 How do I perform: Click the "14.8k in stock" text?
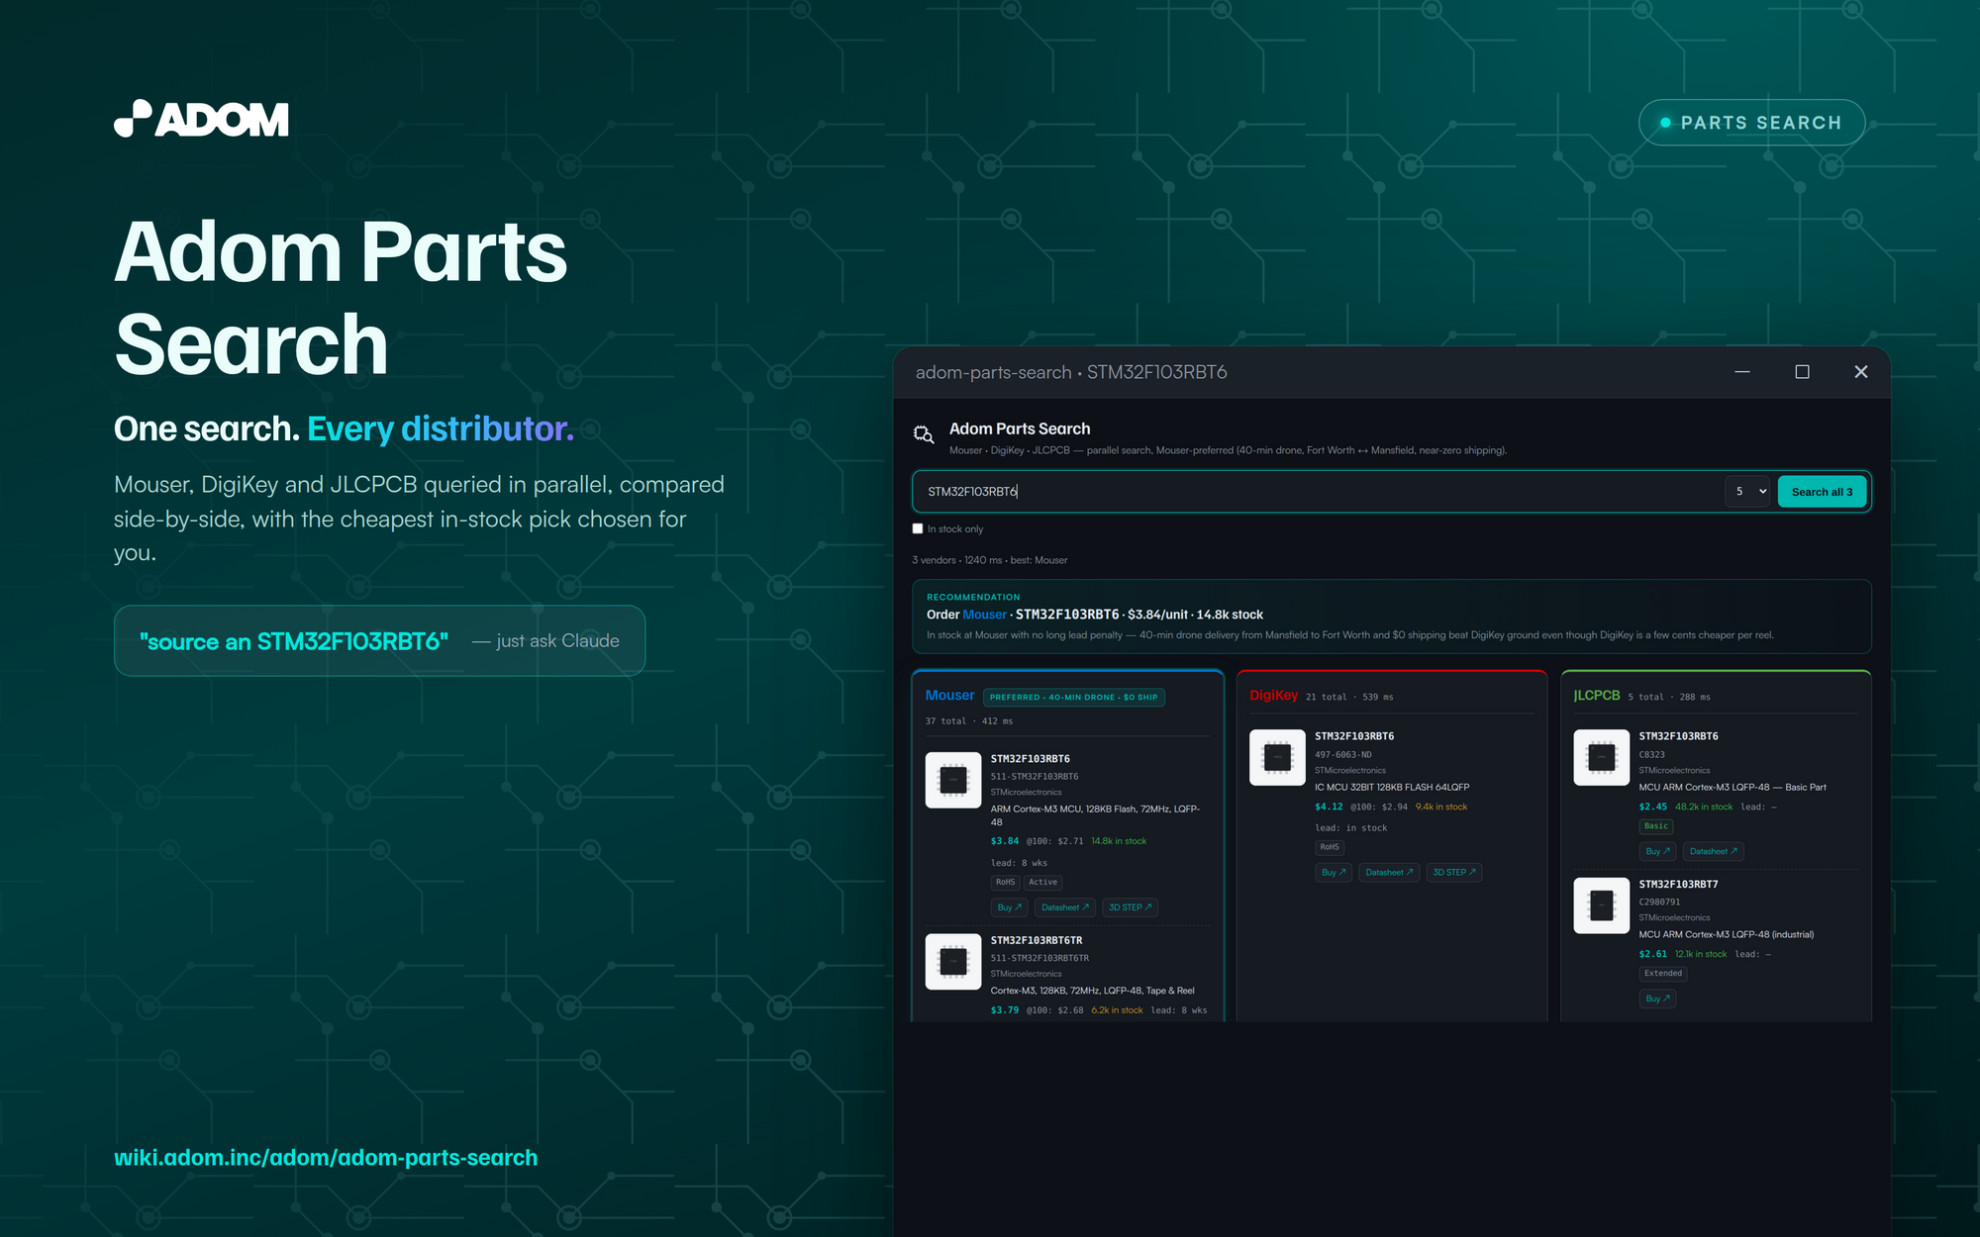tap(1119, 841)
